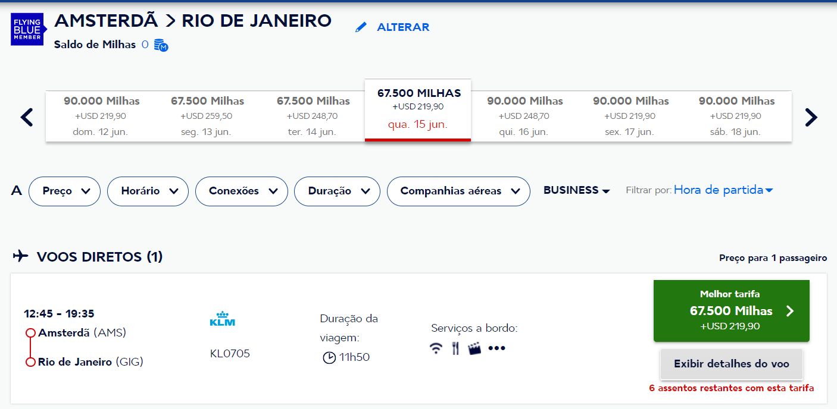Click the entertainment clapperboard icon
The height and width of the screenshot is (409, 837).
[474, 348]
